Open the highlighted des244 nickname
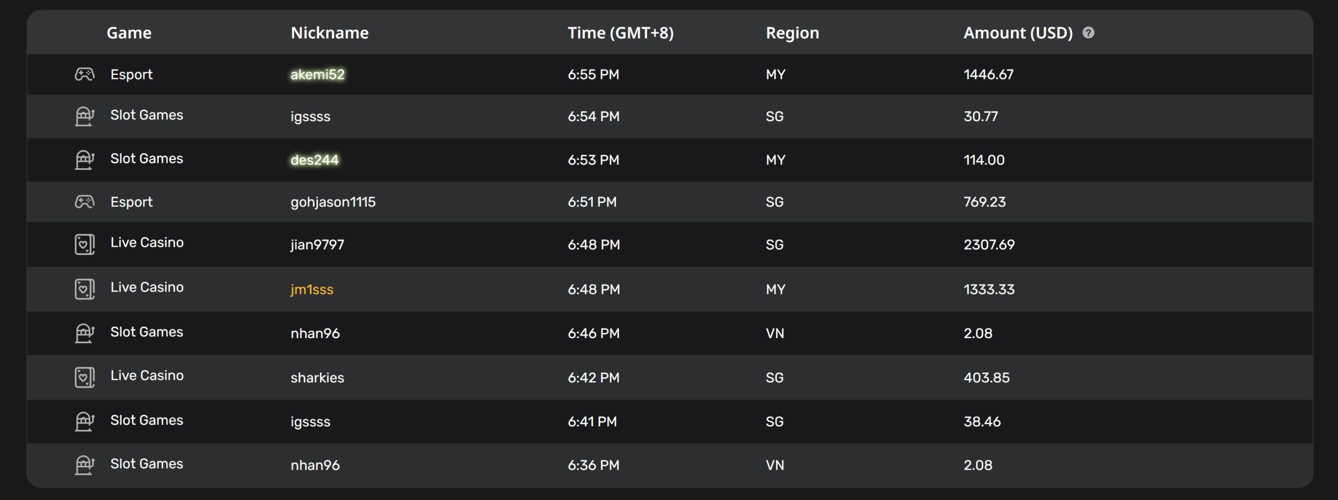This screenshot has width=1338, height=500. point(315,159)
